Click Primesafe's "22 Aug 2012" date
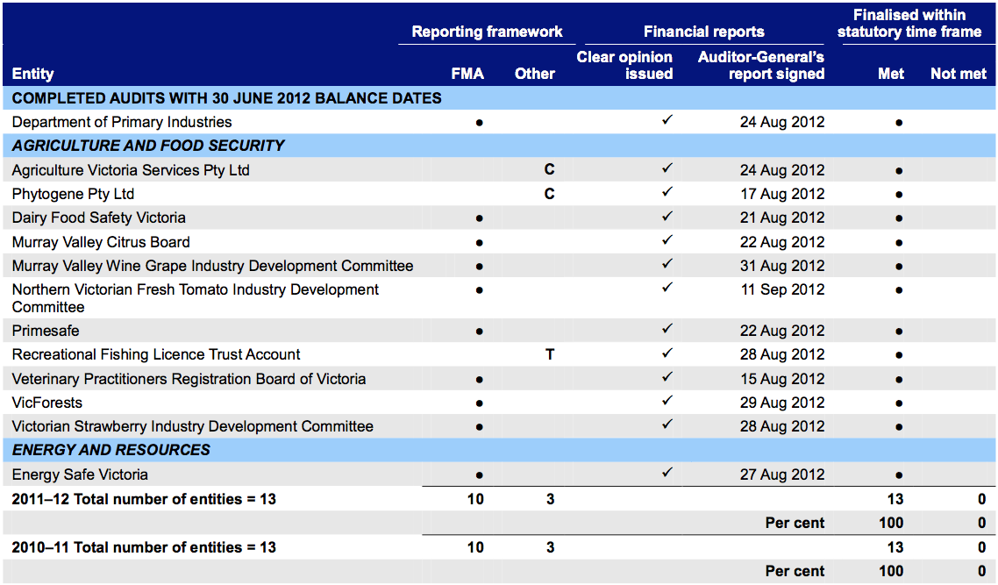The image size is (998, 585). click(782, 331)
